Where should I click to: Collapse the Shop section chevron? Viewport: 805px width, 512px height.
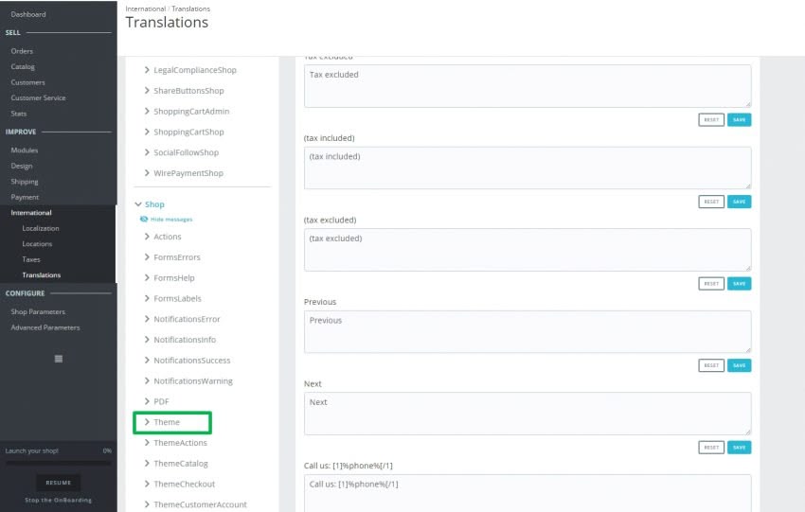tap(138, 204)
